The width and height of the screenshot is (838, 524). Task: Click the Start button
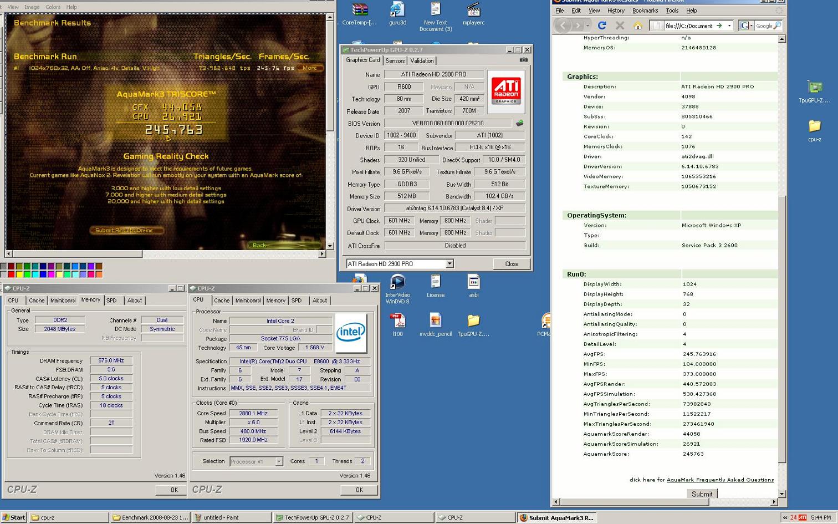[x=14, y=517]
